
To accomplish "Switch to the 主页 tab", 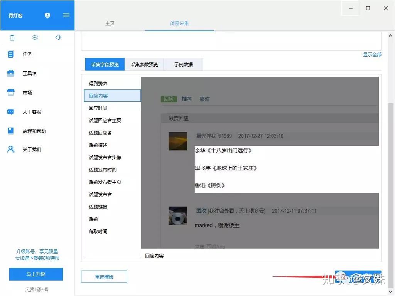I will tap(110, 24).
